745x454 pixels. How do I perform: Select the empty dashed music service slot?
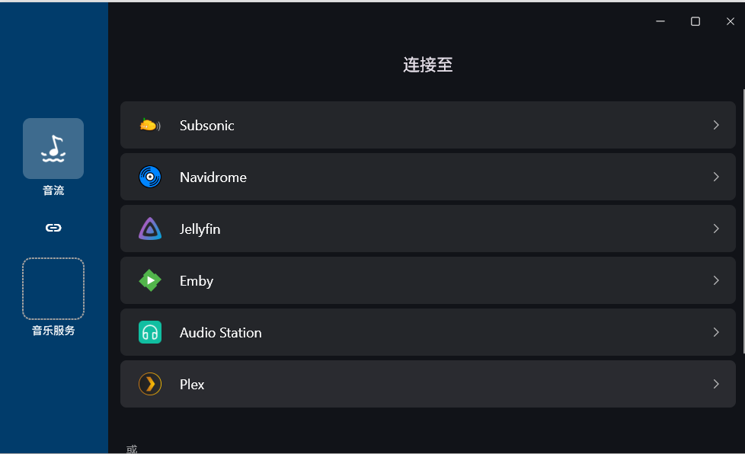[x=53, y=289]
